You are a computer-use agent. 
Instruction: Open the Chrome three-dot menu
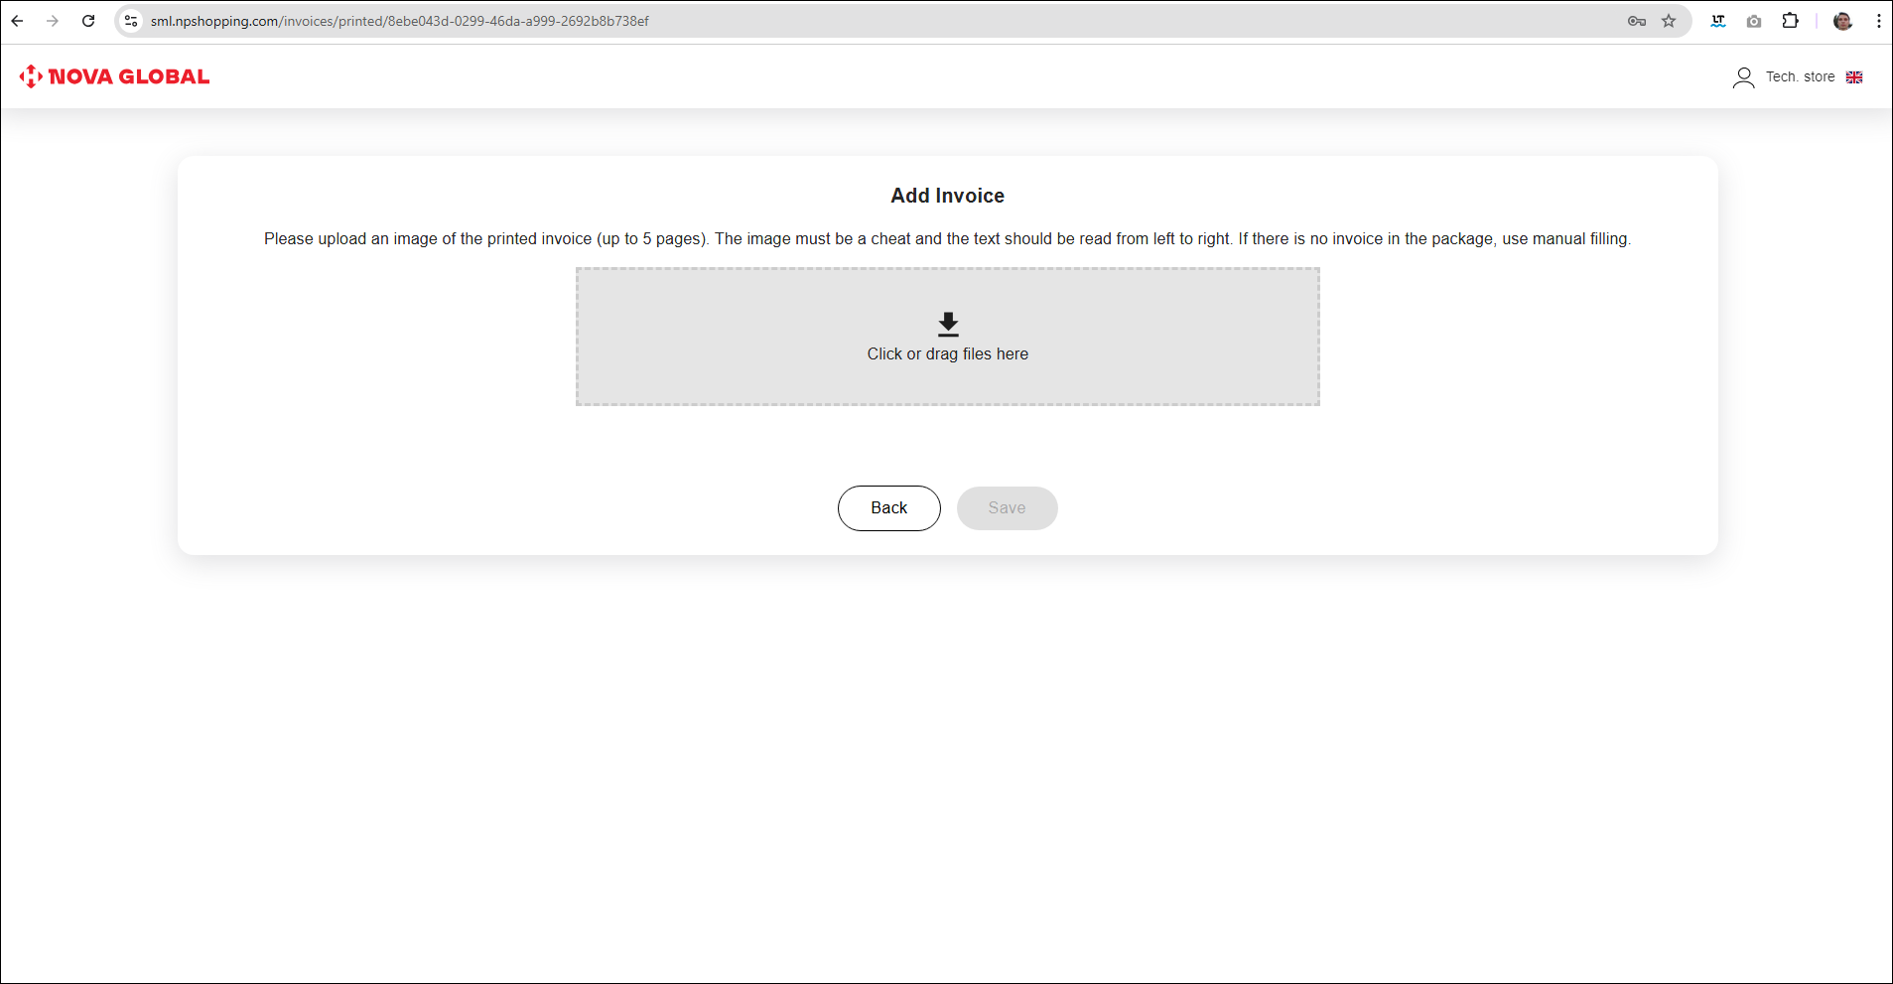1878,21
